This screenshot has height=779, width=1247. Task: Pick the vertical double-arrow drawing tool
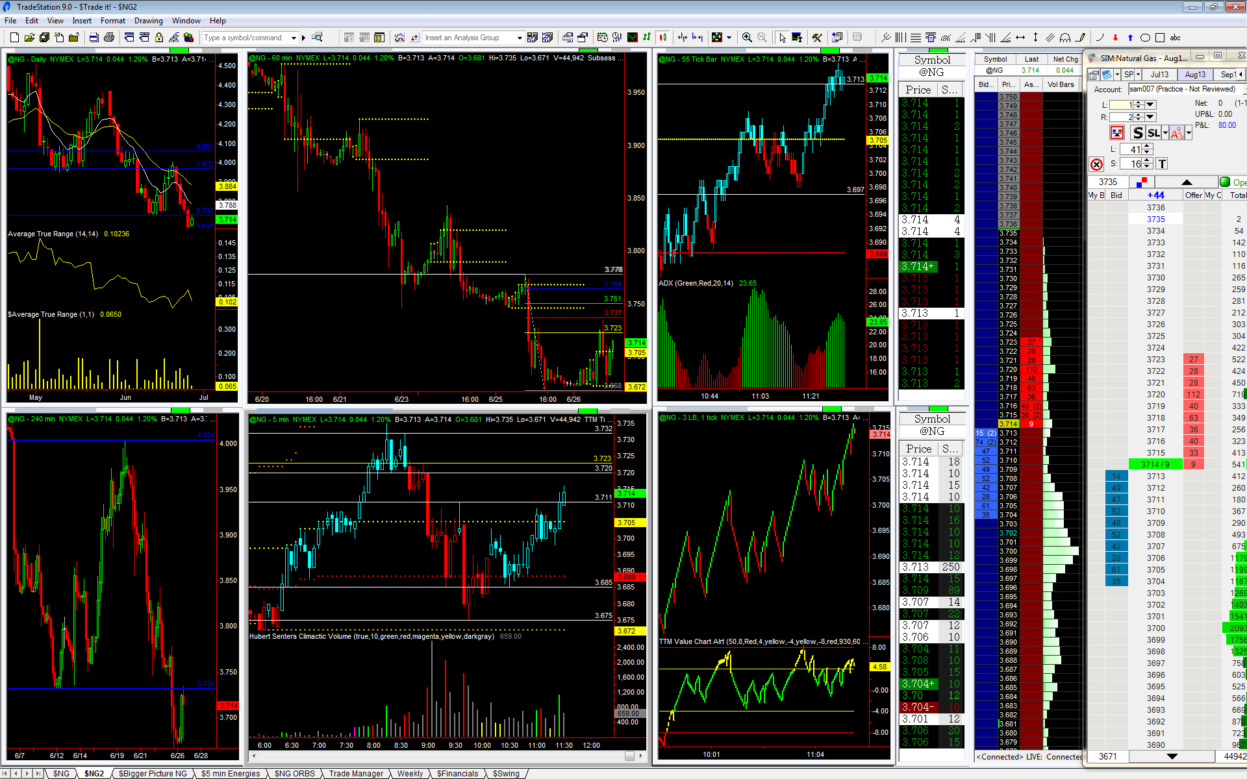click(1035, 38)
